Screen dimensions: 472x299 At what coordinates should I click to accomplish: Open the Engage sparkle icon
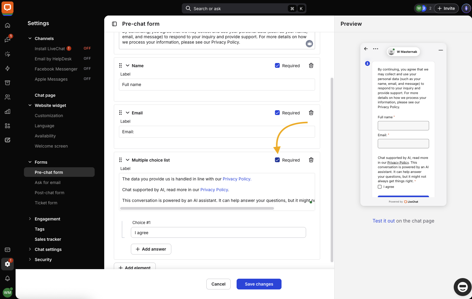pyautogui.click(x=7, y=54)
